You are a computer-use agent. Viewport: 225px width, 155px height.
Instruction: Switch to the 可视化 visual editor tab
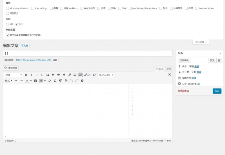159,69
